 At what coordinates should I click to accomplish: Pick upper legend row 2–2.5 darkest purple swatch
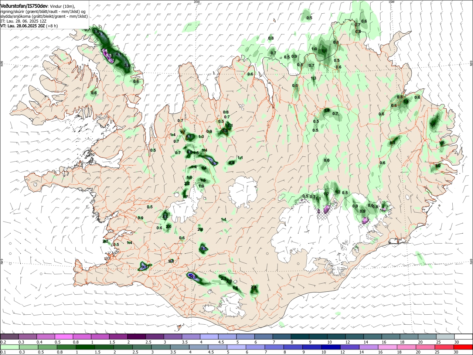tap(136, 337)
